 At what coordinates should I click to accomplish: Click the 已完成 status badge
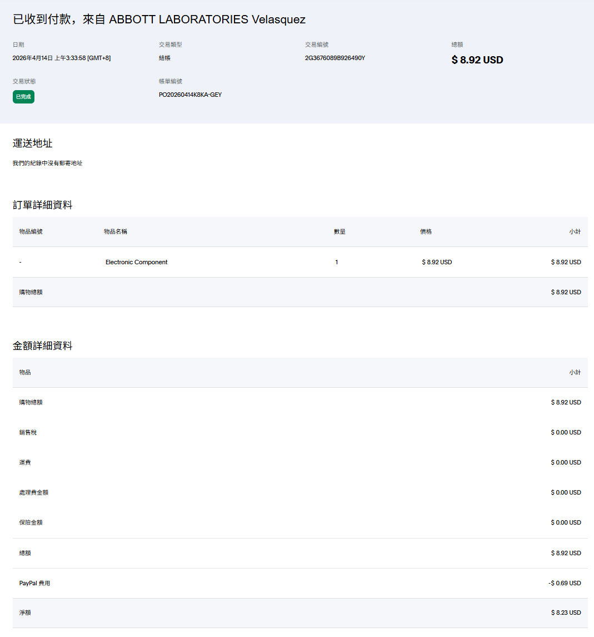point(23,97)
